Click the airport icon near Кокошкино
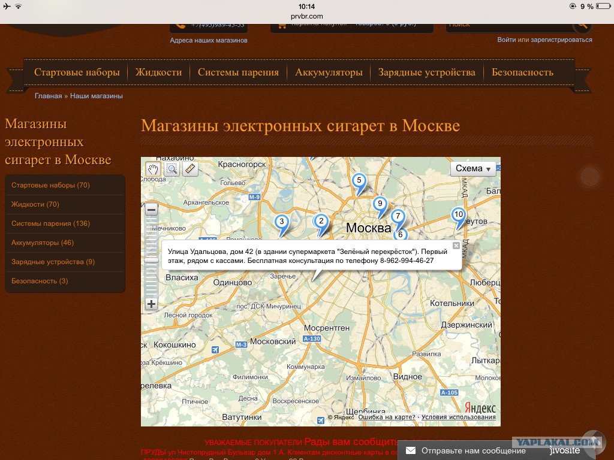 (x=215, y=350)
